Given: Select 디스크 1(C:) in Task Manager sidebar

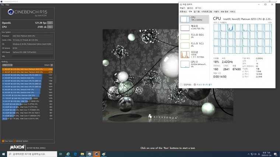Looking at the screenshot, I should [194, 45].
